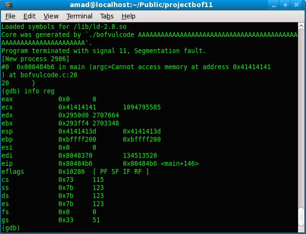The image size is (306, 234).
Task: Click the ebp register name
Action: (x=7, y=140)
